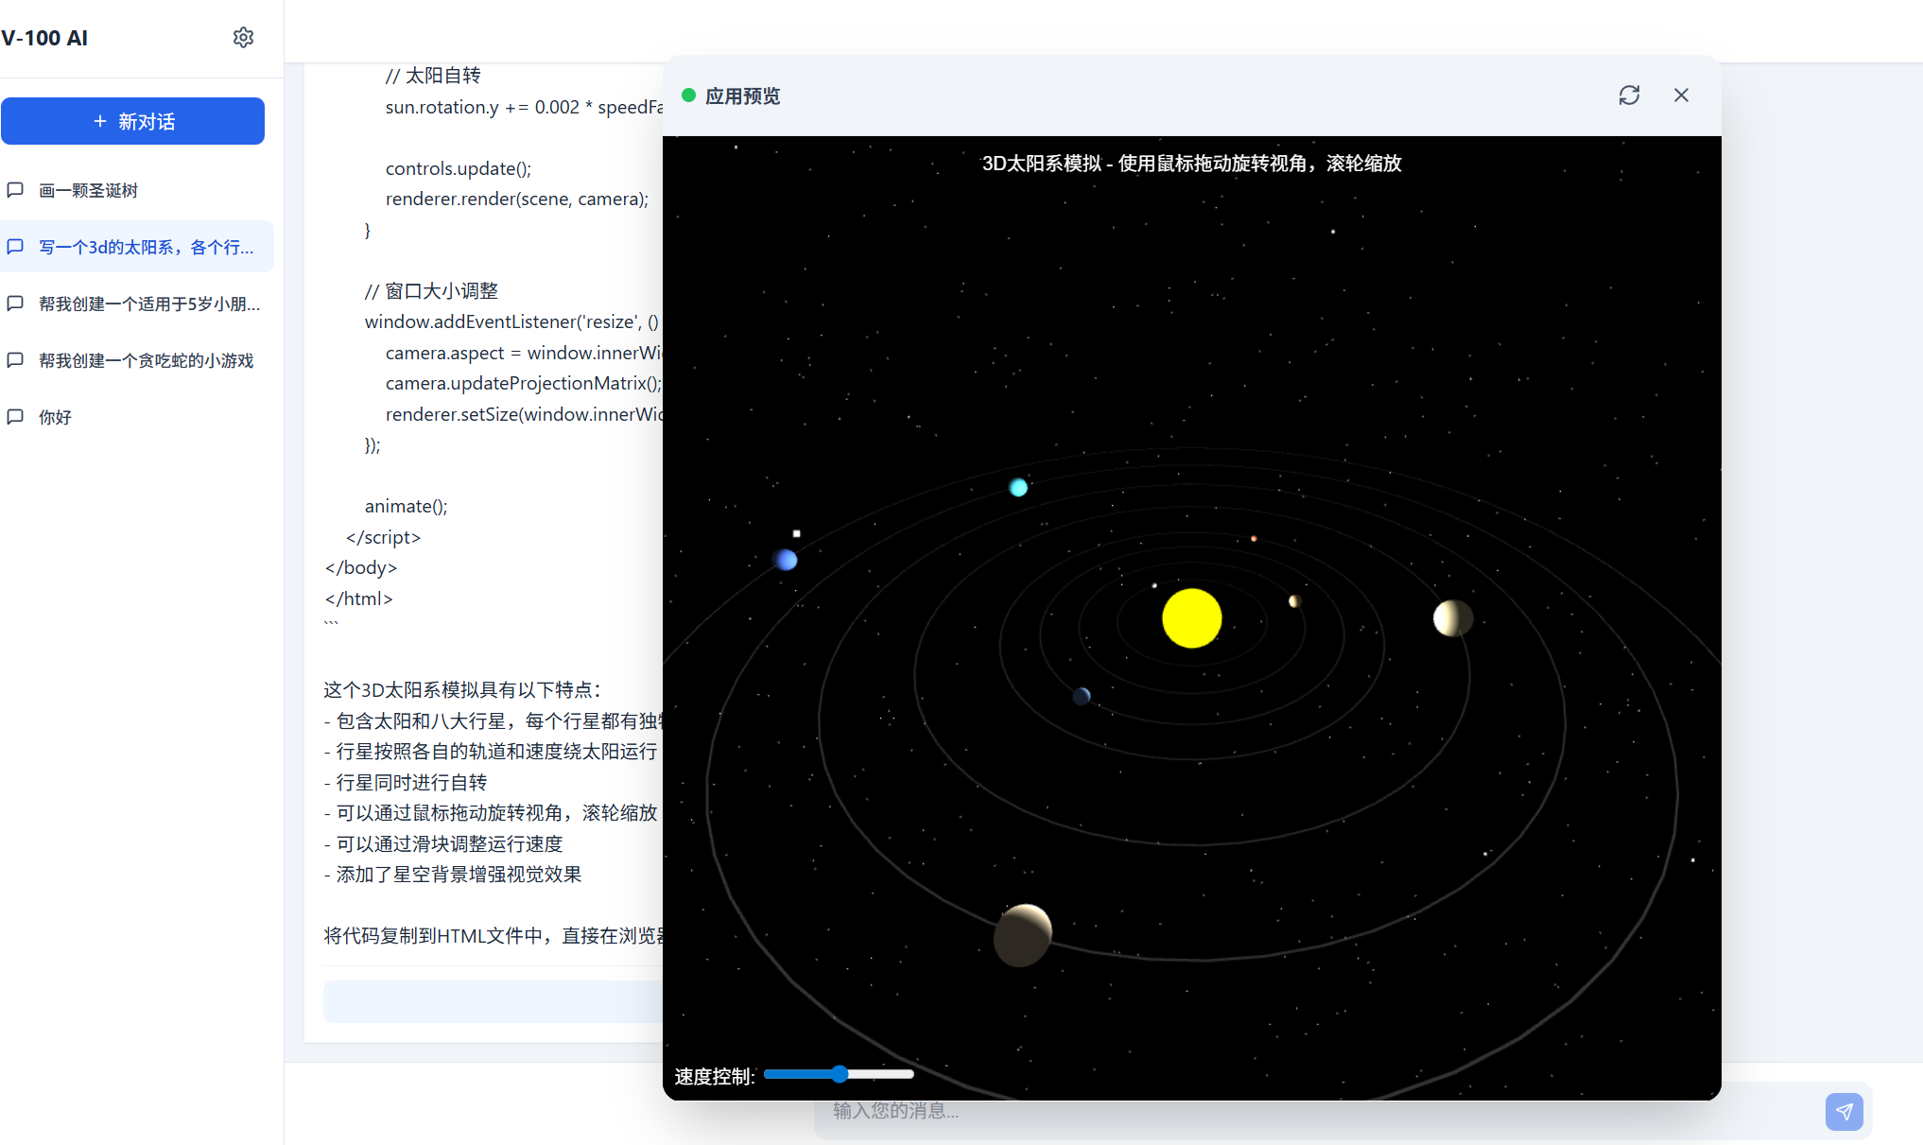Click the pale planet right of sun

pyautogui.click(x=1453, y=618)
